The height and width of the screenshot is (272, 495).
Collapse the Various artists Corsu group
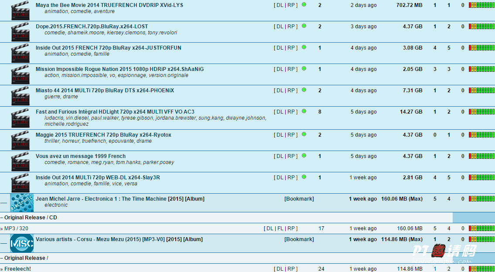[x=3, y=243]
